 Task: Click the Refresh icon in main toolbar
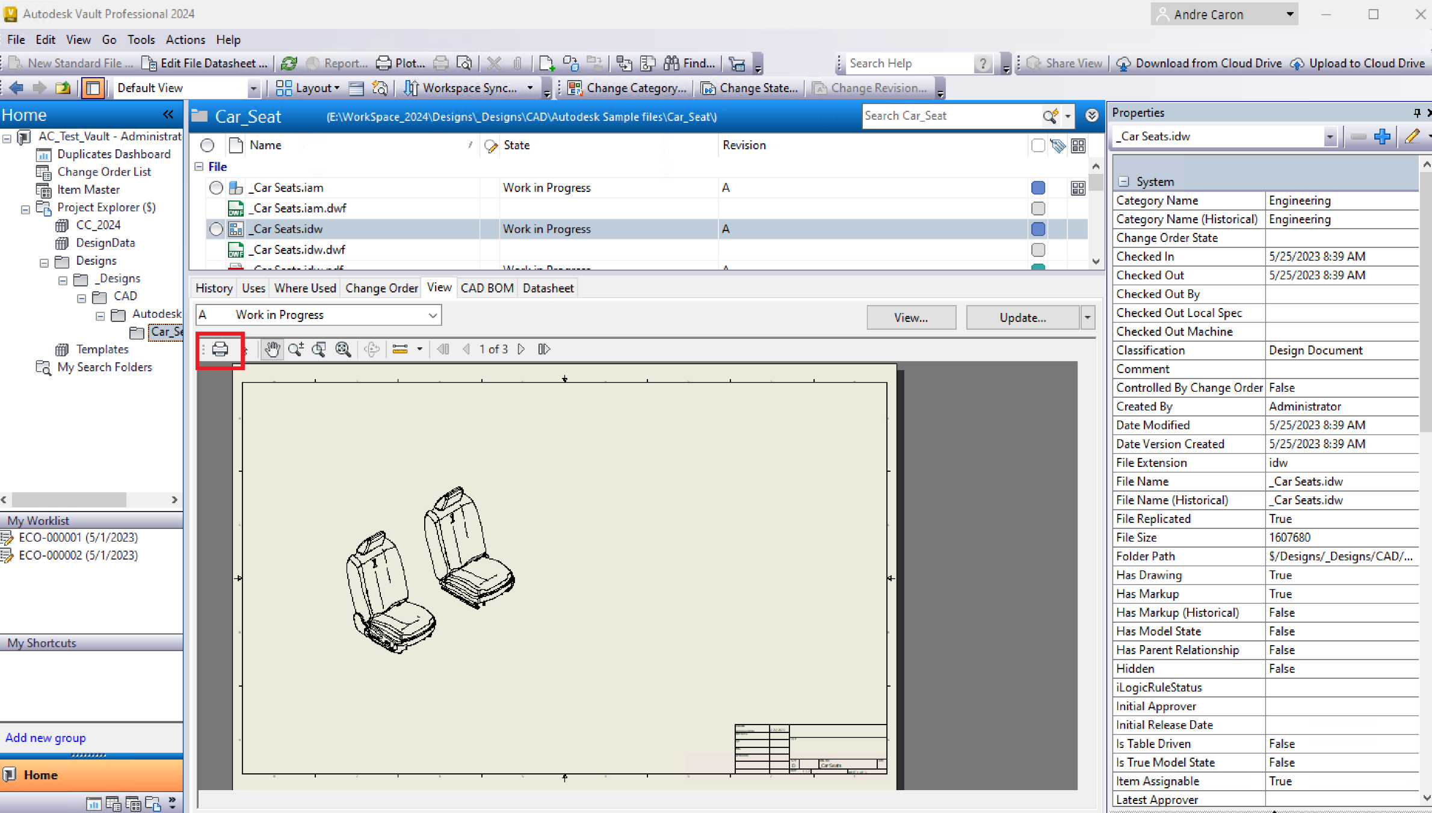point(289,63)
